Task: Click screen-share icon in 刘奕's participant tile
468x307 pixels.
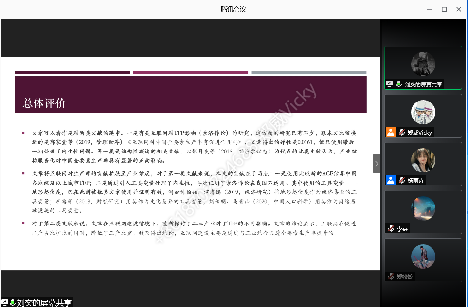Action: pos(390,84)
